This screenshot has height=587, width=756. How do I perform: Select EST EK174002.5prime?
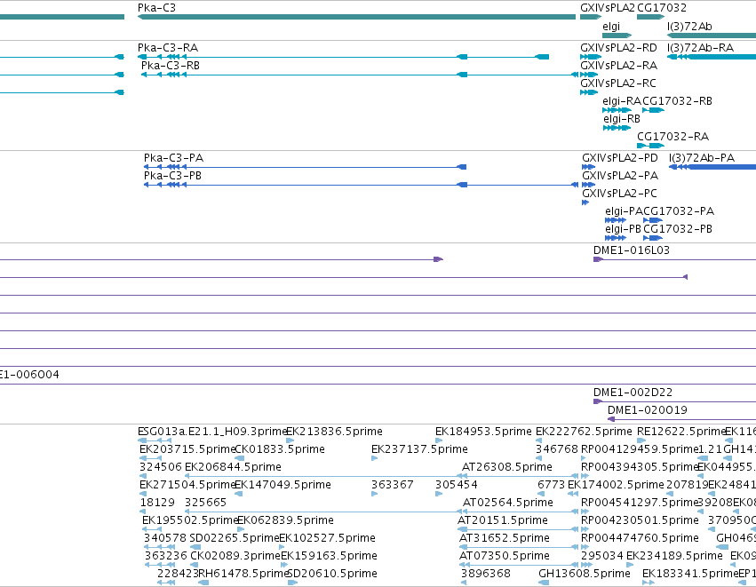coord(574,494)
